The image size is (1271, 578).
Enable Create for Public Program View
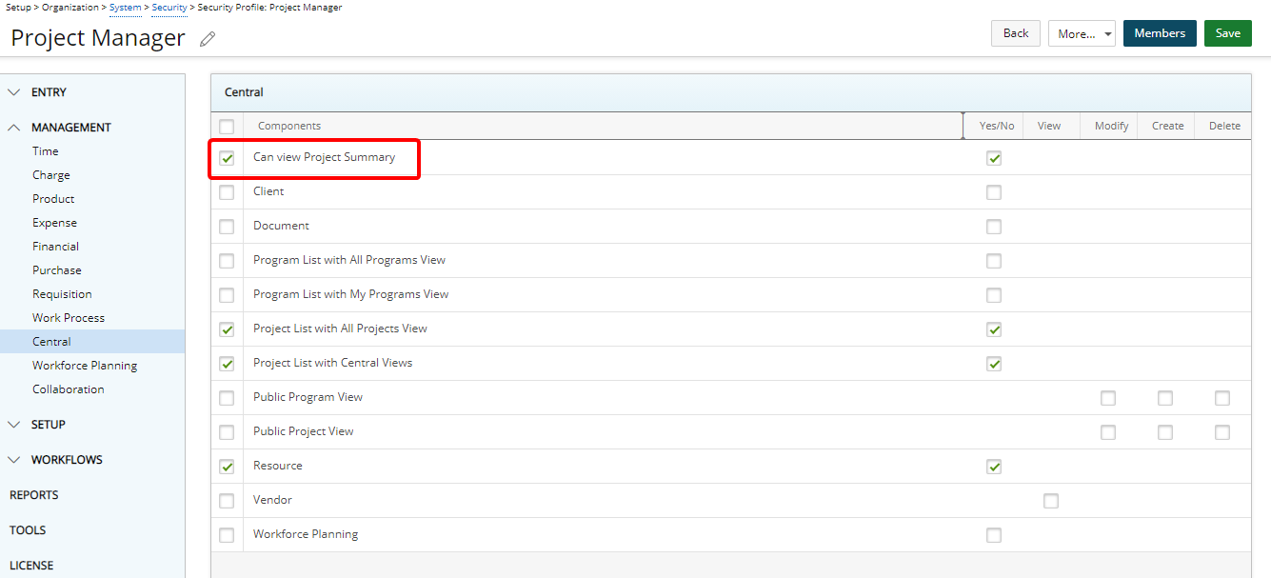[1165, 398]
